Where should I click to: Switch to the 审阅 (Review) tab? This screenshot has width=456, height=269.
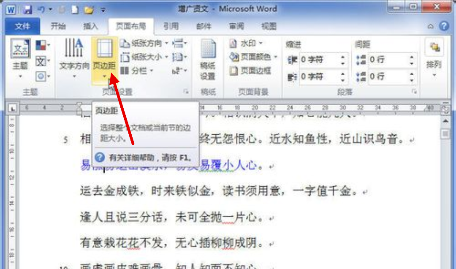[236, 27]
